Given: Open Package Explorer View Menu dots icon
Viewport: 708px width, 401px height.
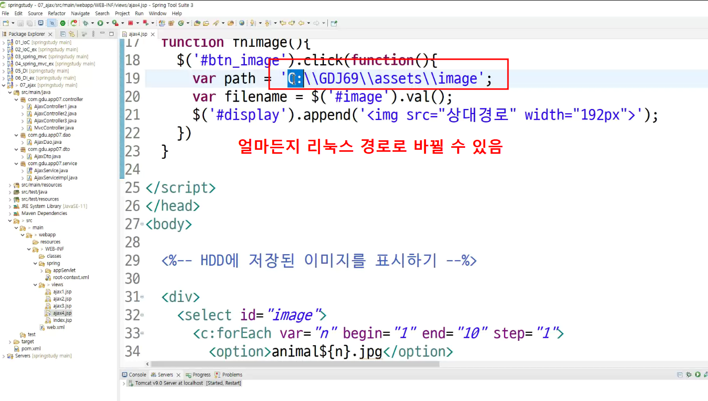Looking at the screenshot, I should [93, 34].
